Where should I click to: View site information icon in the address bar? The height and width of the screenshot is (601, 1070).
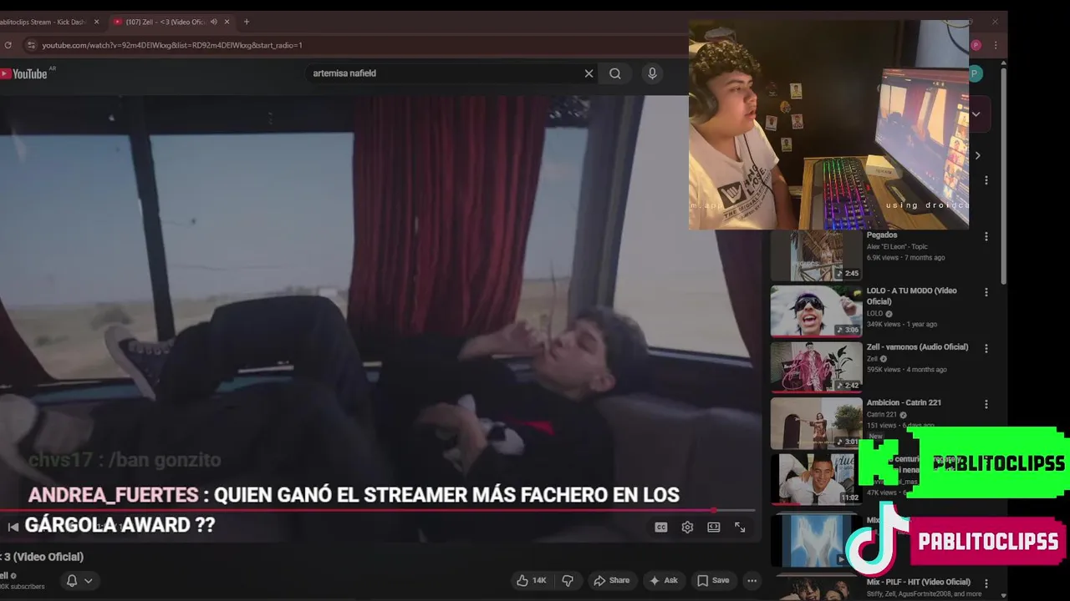point(31,45)
